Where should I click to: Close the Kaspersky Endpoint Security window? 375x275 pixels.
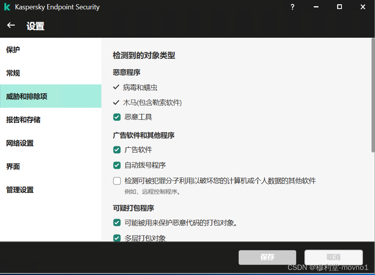(363, 7)
